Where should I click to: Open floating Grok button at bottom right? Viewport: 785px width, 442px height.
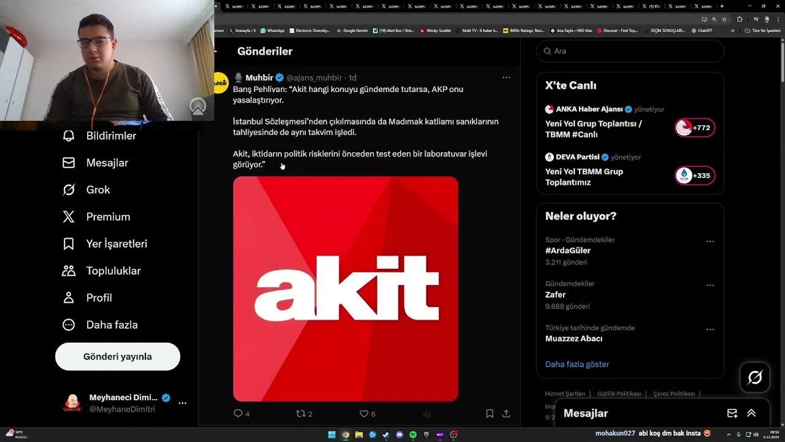coord(755,378)
